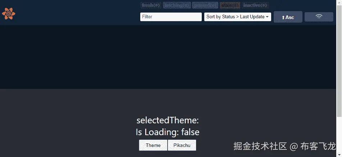Click the selectedTheme label text
Viewport: 342px width, 157px height.
click(x=168, y=120)
